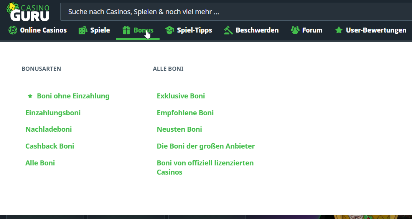Click the gift box Bonus icon

coord(126,30)
